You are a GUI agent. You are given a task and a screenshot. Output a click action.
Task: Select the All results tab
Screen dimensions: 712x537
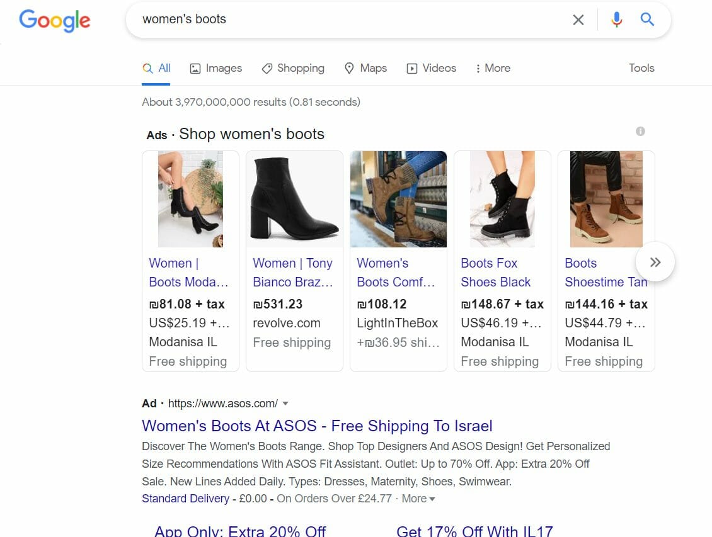[x=156, y=68]
